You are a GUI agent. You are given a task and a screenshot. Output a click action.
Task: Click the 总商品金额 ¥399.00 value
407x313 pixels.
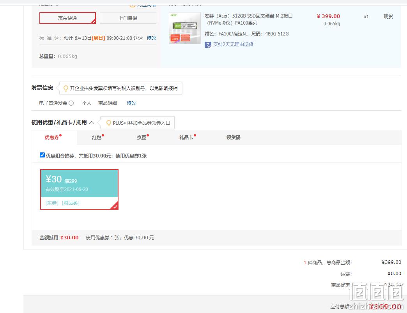(391, 262)
